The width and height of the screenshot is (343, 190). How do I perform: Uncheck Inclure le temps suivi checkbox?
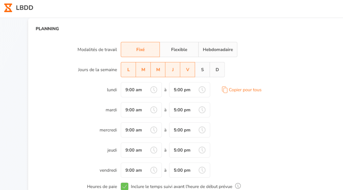(125, 187)
